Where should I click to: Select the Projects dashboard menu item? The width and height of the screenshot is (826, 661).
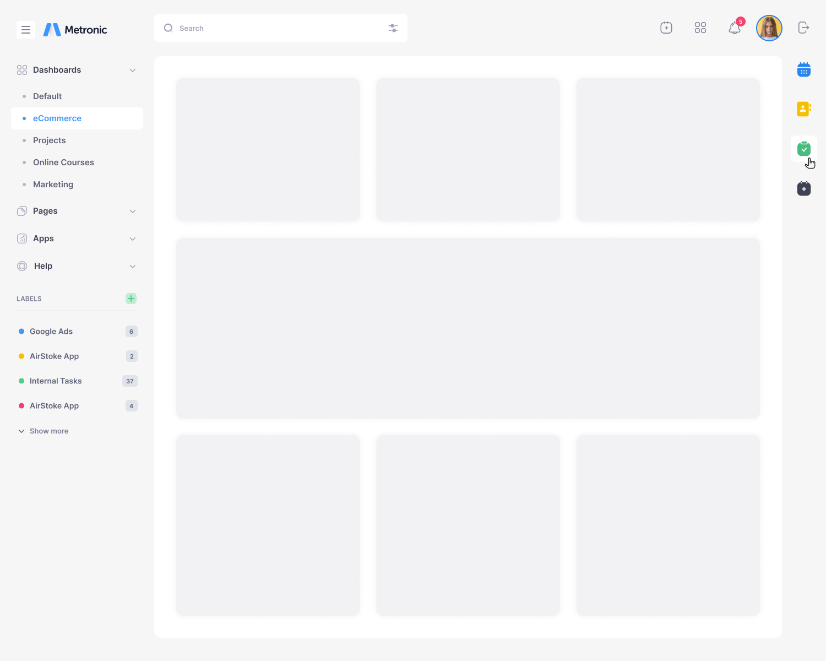click(50, 140)
